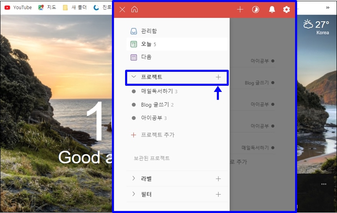Collapse the 프로젝트 section chevron
The image size is (337, 213).
pyautogui.click(x=134, y=77)
